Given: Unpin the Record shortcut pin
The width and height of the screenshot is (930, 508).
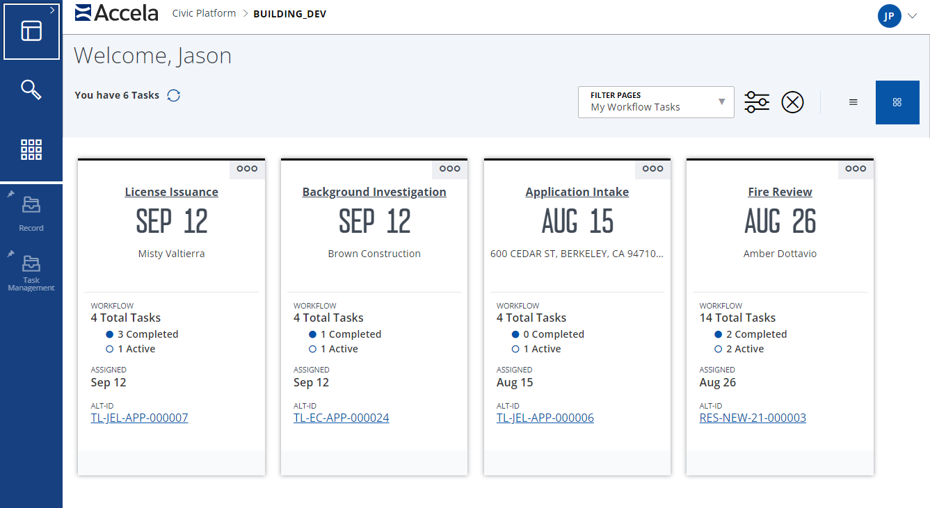Looking at the screenshot, I should pos(10,195).
